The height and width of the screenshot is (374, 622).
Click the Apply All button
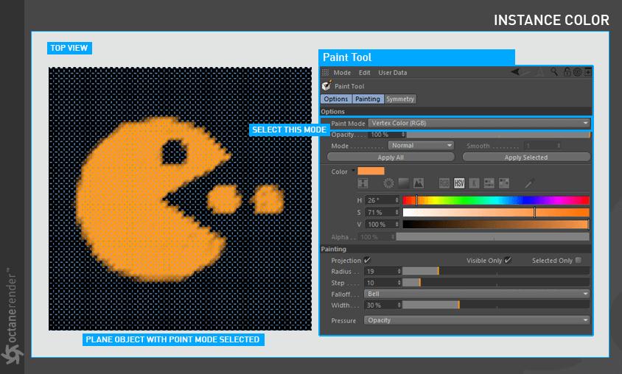click(x=391, y=158)
